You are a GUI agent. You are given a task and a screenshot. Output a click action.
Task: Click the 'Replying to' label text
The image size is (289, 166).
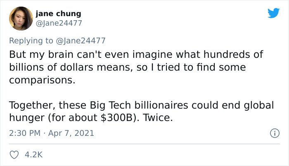(x=31, y=41)
